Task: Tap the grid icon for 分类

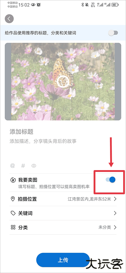Action: (13, 227)
